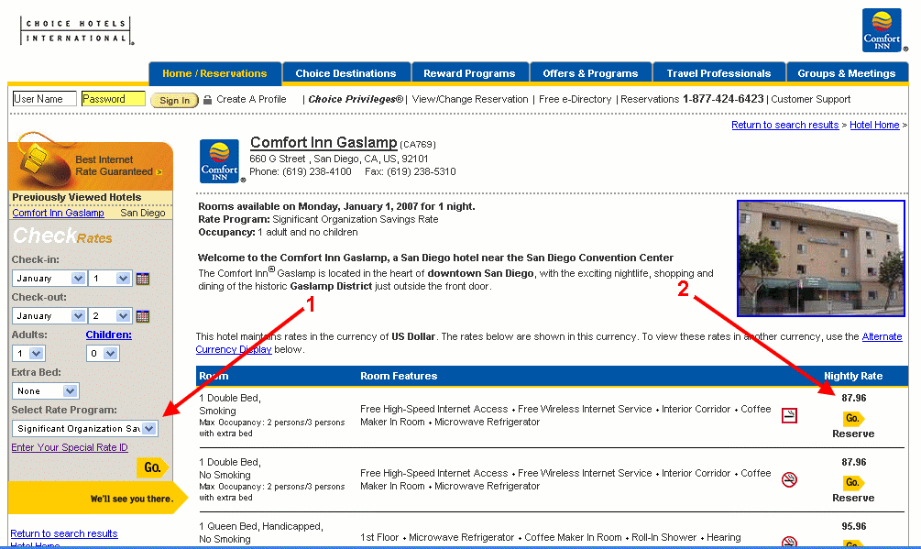Open the check-in month dropdown
Image resolution: width=921 pixels, height=549 pixels.
click(x=49, y=279)
